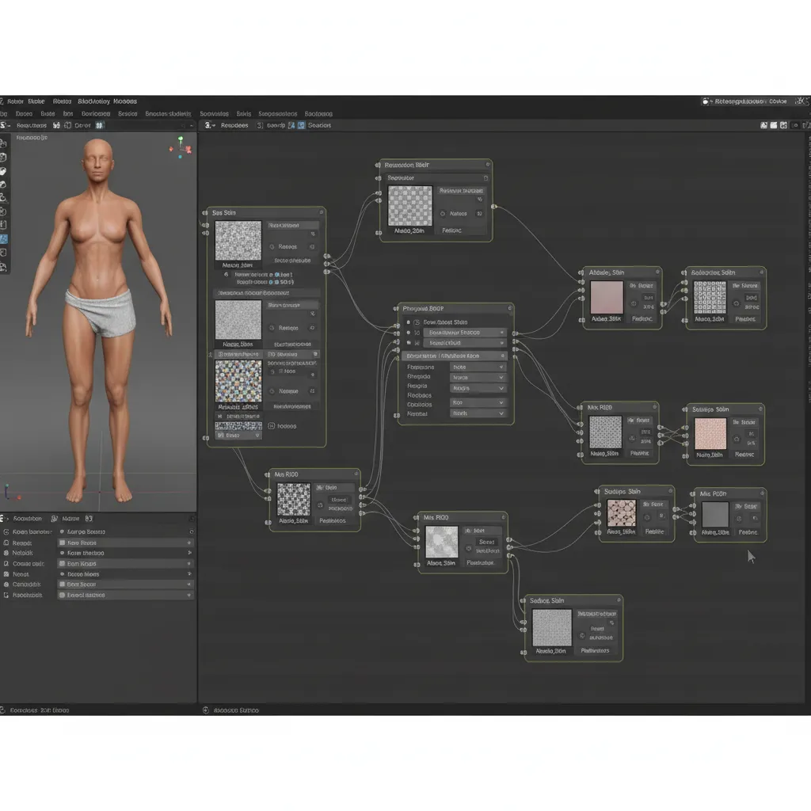This screenshot has width=811, height=811.
Task: Click the status bar icon below node editor
Action: click(206, 710)
